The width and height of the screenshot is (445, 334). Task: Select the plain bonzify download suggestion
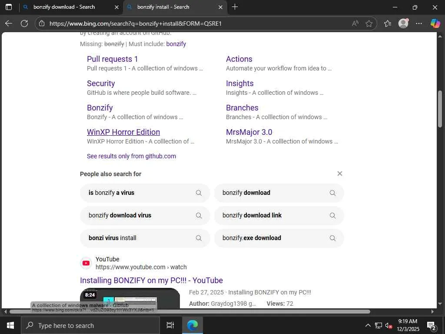pos(279,193)
